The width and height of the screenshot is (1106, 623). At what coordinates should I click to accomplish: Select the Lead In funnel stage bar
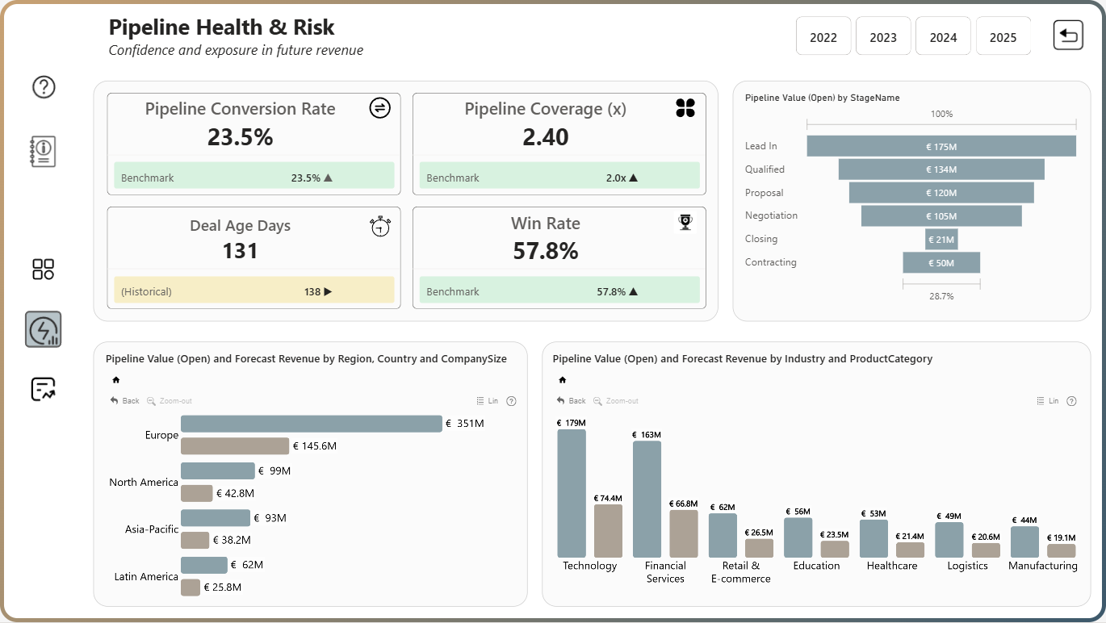941,146
